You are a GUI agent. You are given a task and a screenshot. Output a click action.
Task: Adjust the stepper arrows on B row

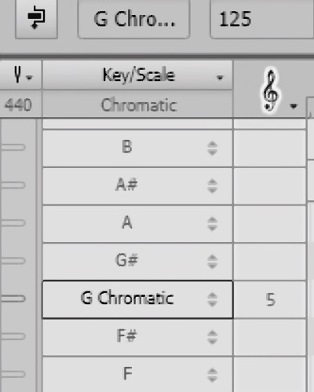click(x=212, y=148)
